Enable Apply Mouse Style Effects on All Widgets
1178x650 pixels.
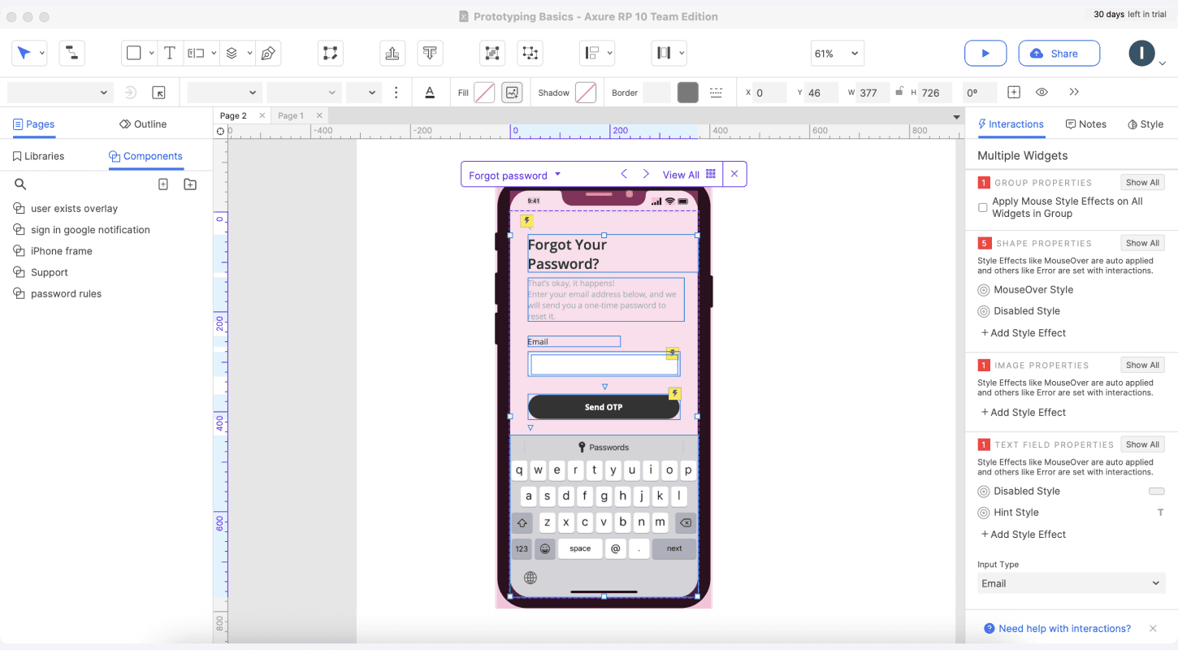coord(983,207)
